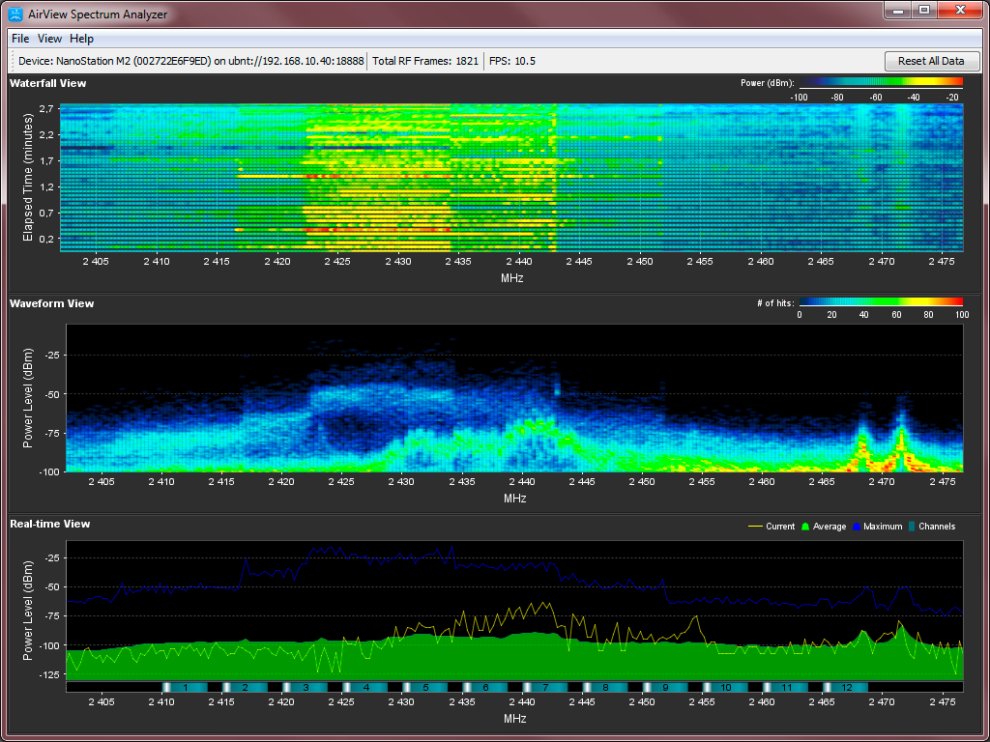Click the green Average legend icon

804,527
